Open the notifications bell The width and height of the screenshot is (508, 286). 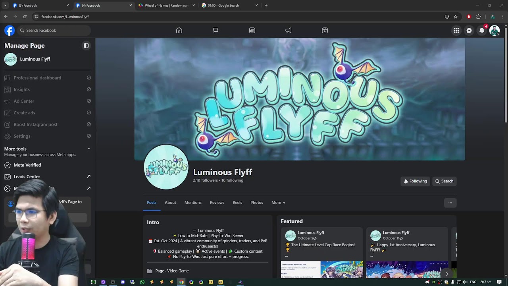482,31
